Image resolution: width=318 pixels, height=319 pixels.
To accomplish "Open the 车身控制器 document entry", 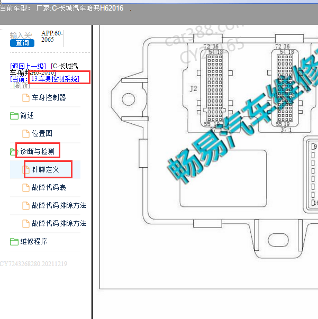I will [x=49, y=98].
